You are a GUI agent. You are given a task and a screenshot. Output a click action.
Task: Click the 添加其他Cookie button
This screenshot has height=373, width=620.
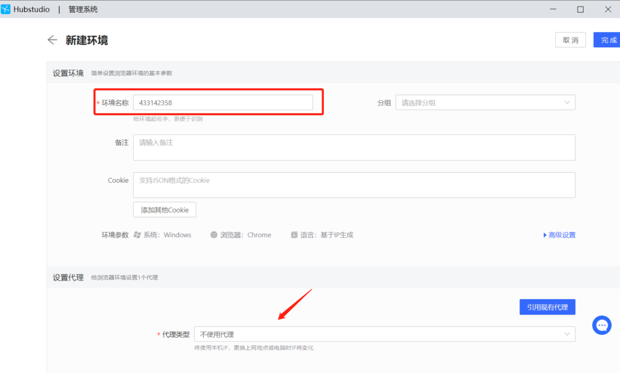tap(163, 209)
